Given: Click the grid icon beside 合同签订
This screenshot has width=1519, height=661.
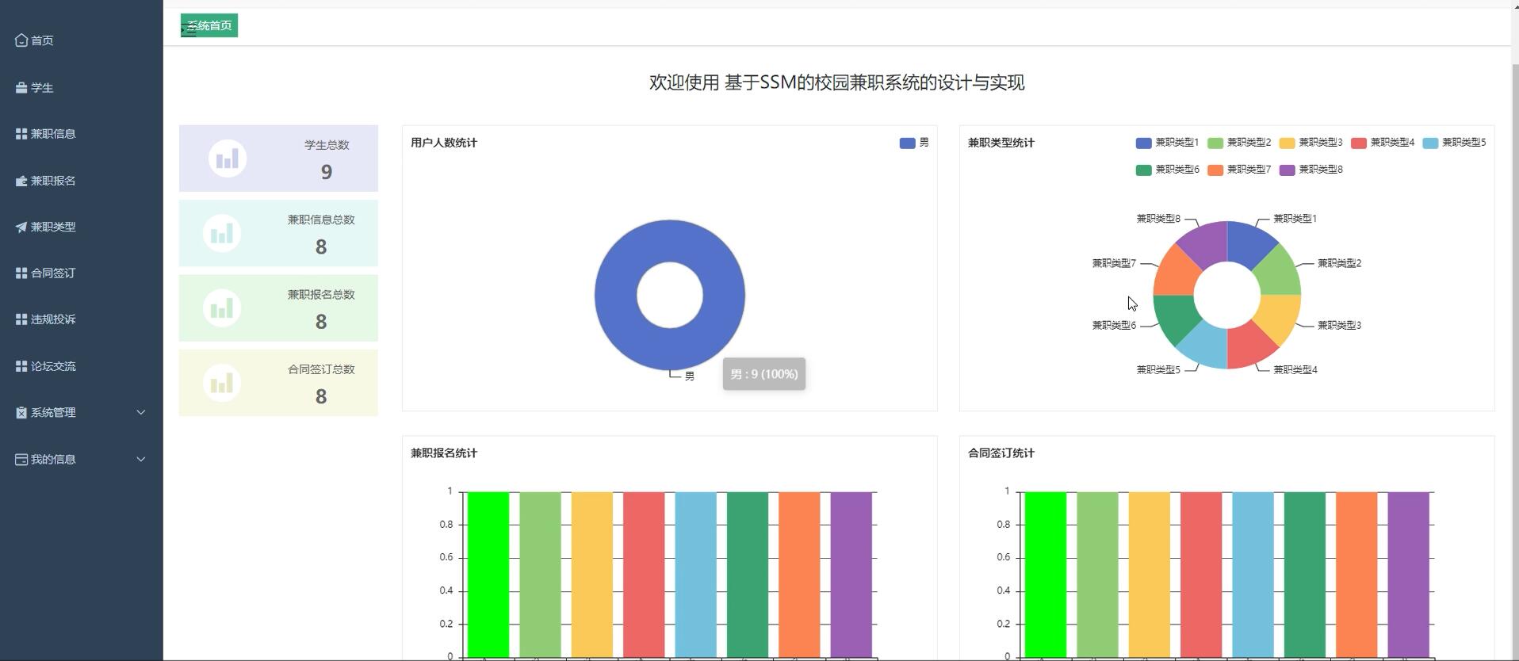Looking at the screenshot, I should pos(21,273).
